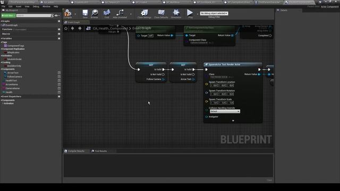Click the Compile toolbar icon
The width and height of the screenshot is (340, 191).
(67, 14)
